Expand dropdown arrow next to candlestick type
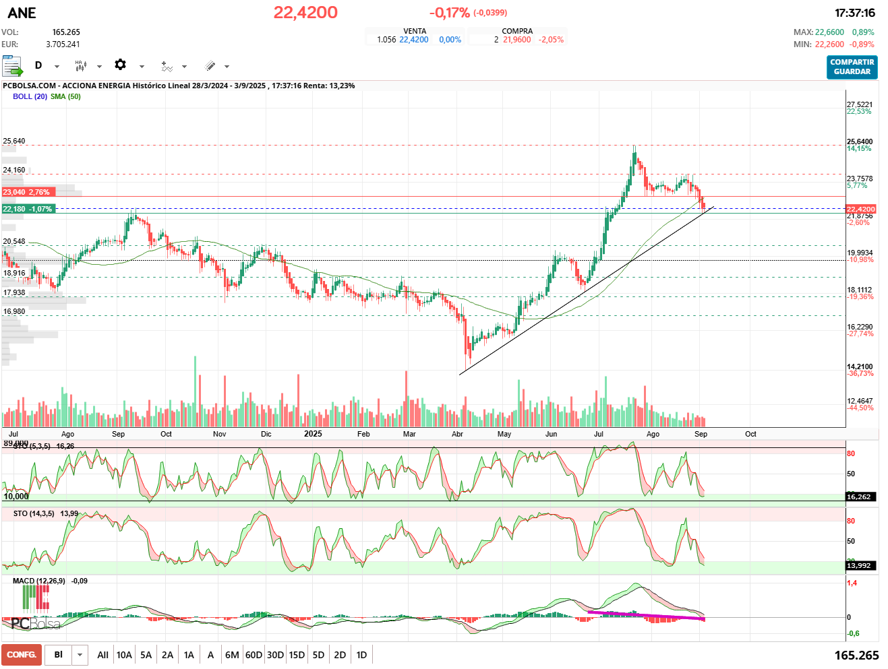The image size is (888, 669). coord(99,66)
